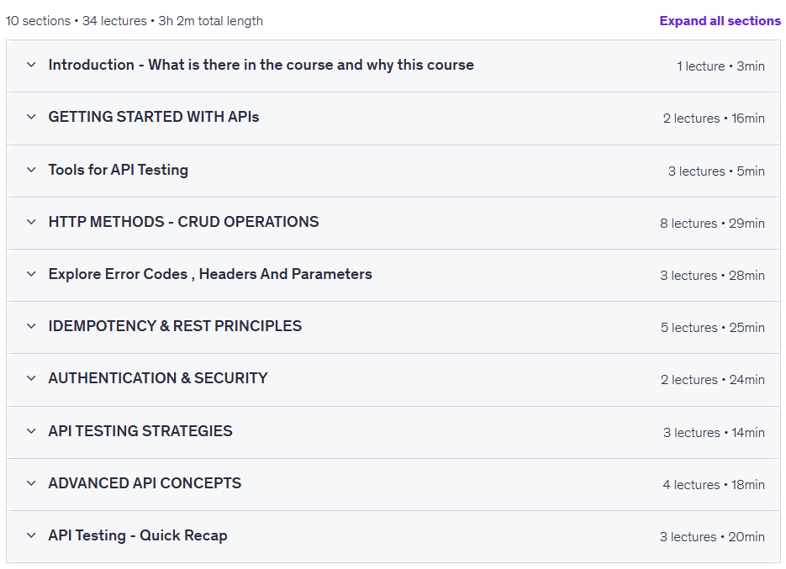Click '3 lectures • 20min' text

(712, 537)
